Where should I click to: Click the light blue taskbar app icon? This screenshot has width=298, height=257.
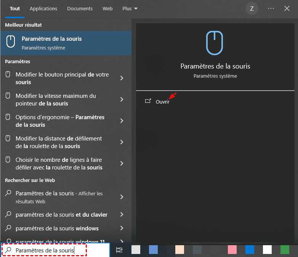(153, 250)
